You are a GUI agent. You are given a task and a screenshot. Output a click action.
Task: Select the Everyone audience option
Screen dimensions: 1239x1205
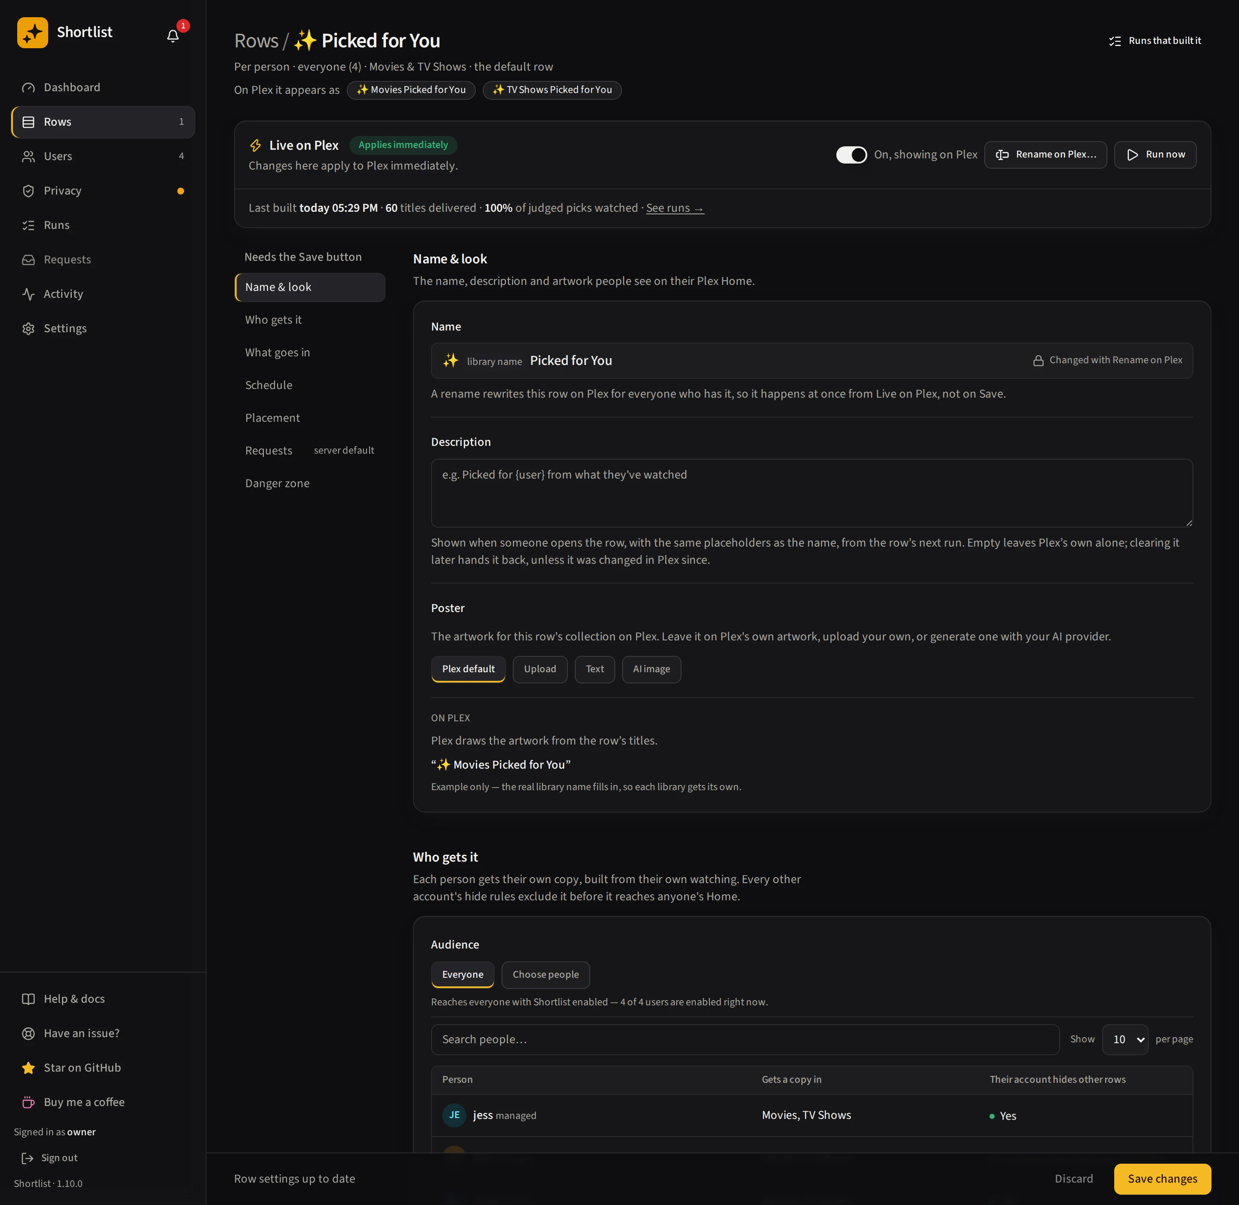click(462, 975)
